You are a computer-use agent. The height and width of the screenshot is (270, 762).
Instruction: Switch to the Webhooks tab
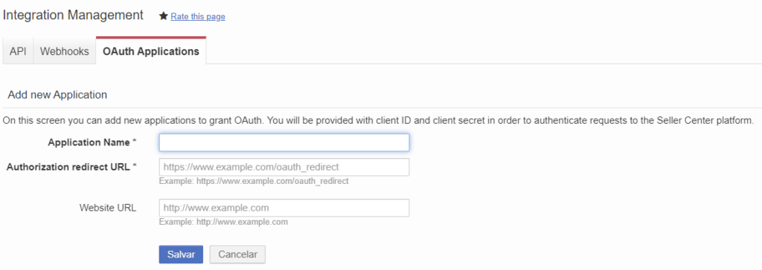(x=65, y=51)
